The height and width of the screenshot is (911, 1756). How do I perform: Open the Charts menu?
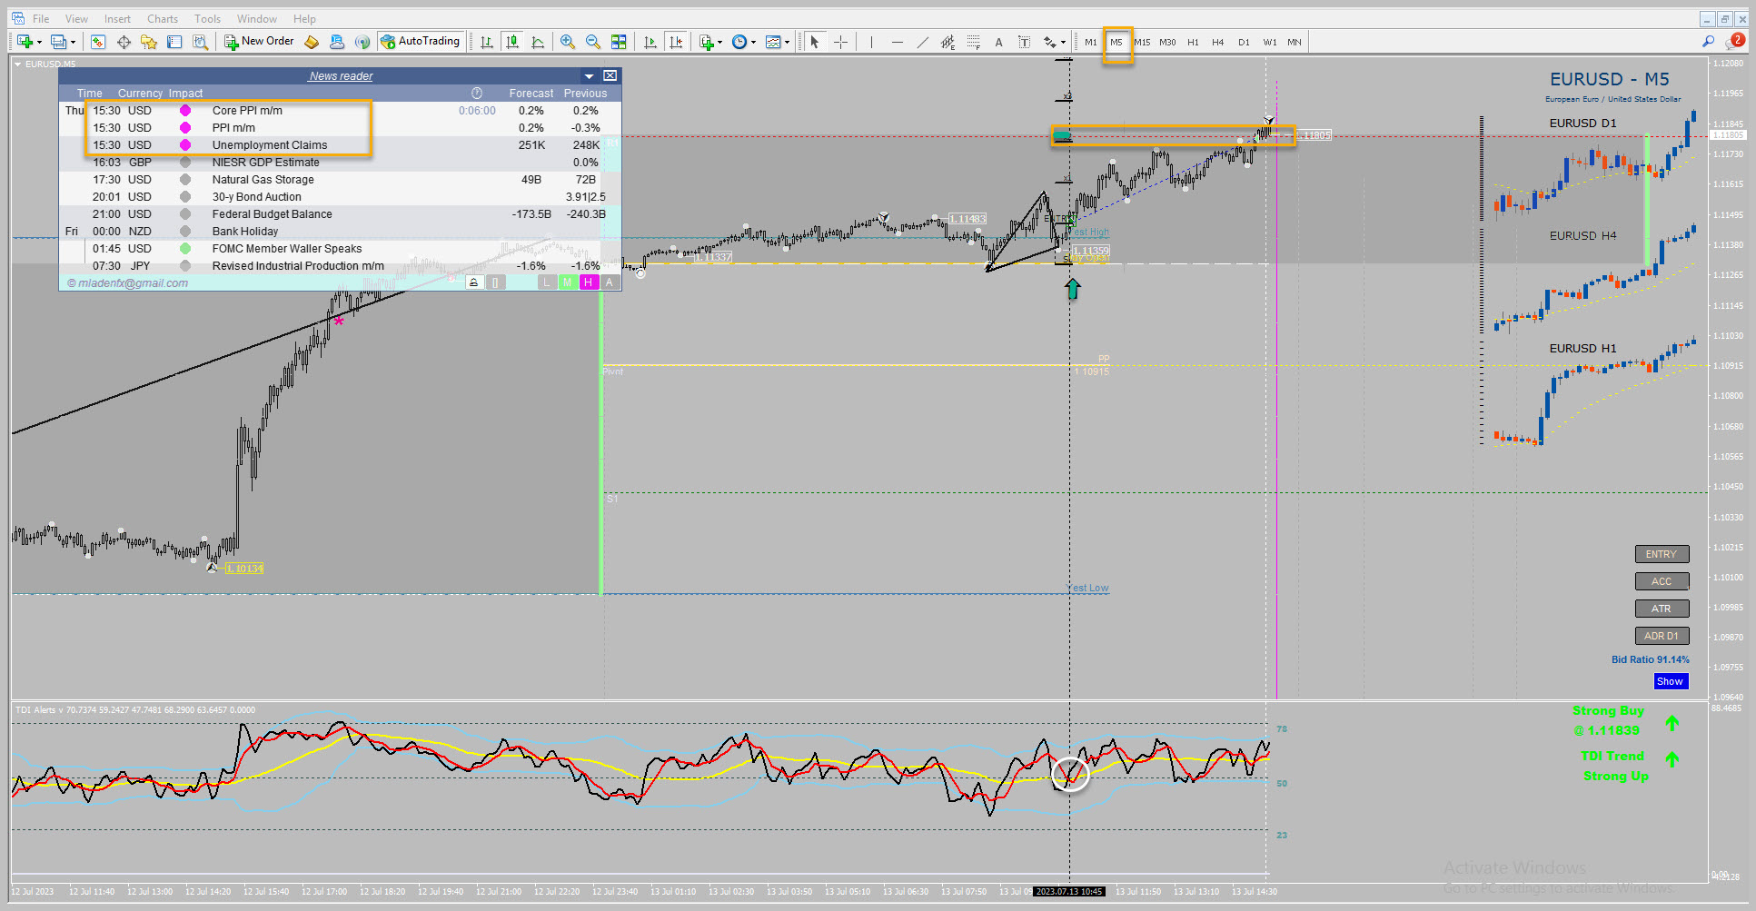(163, 18)
